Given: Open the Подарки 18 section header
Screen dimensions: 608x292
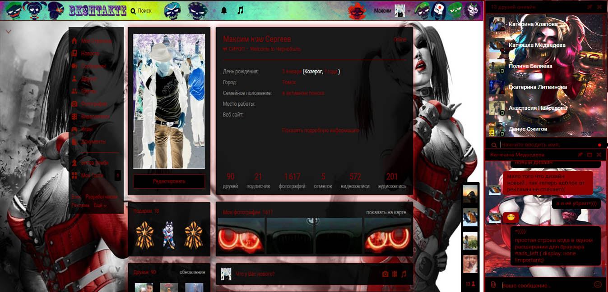Looking at the screenshot, I should (146, 211).
